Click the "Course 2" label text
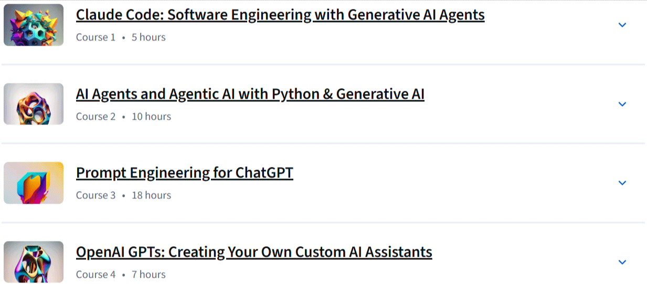 point(96,117)
